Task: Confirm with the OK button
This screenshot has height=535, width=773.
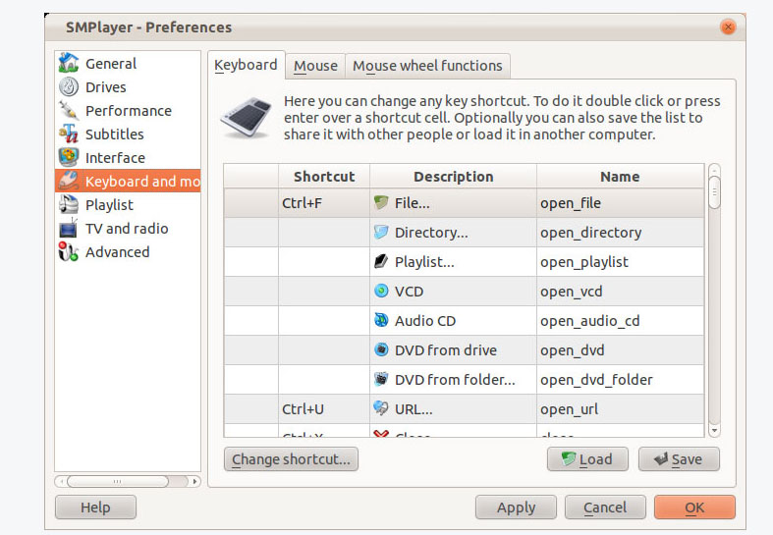Action: [694, 507]
